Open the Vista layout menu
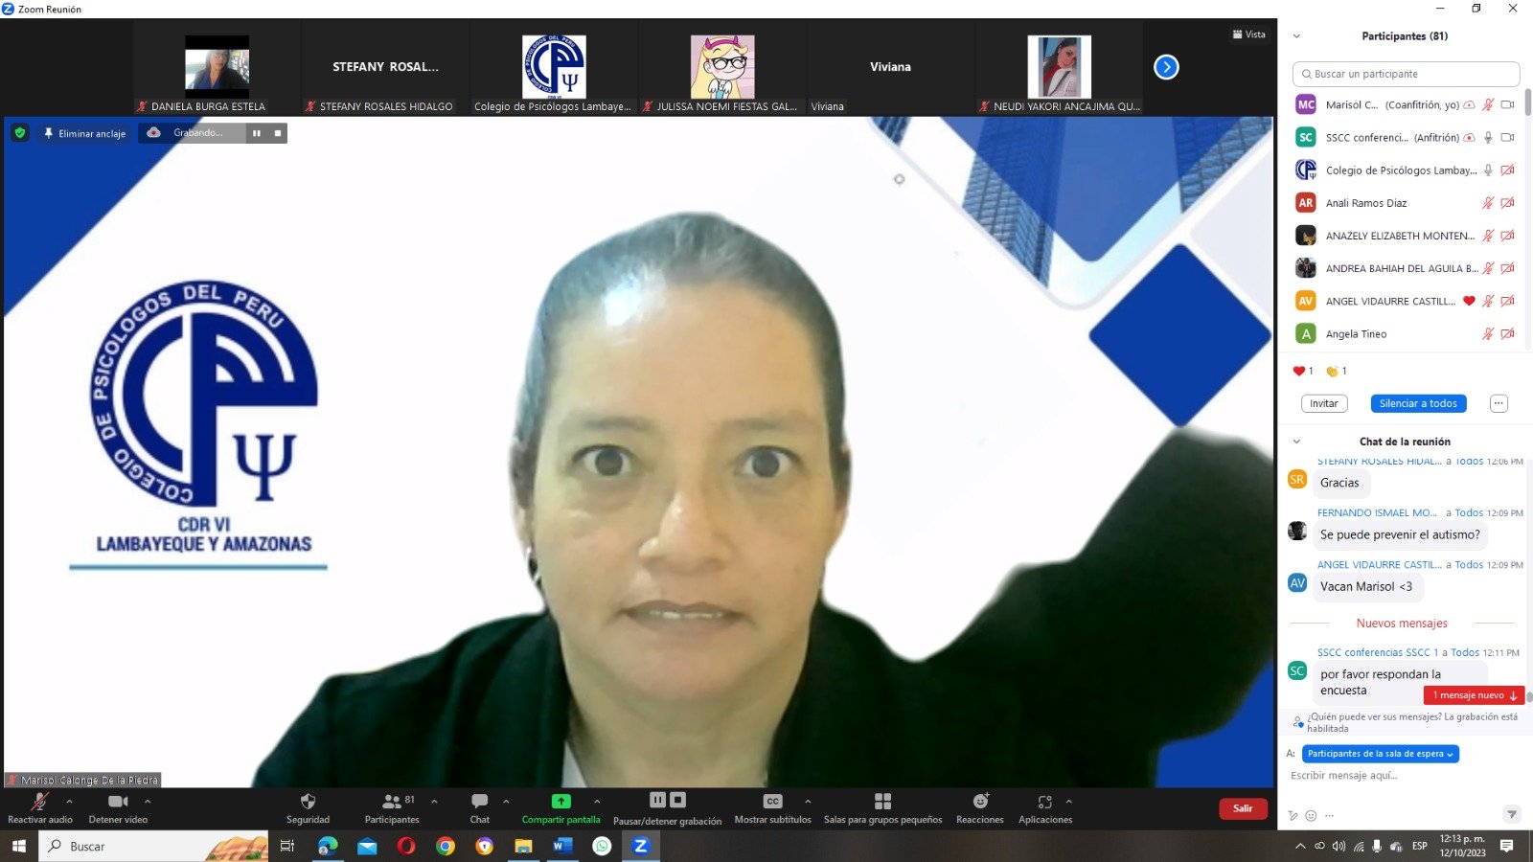Image resolution: width=1533 pixels, height=862 pixels. pyautogui.click(x=1248, y=34)
